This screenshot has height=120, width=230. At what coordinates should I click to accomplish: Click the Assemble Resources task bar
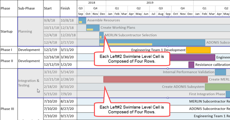(82, 20)
